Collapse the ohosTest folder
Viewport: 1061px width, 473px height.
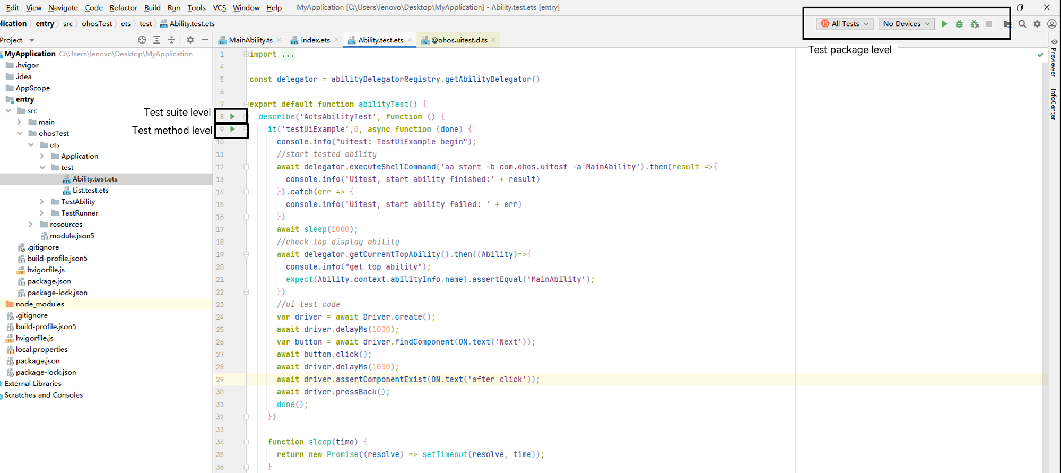click(20, 133)
